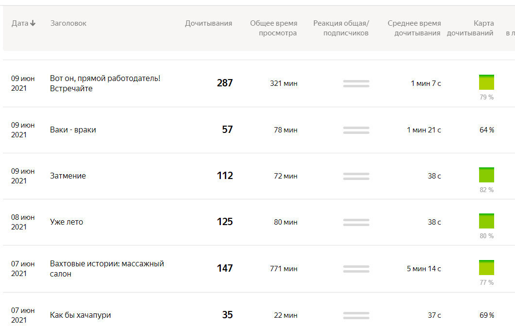The height and width of the screenshot is (326, 515).
Task: Click the 77 % read-through map swatch
Action: point(486,268)
